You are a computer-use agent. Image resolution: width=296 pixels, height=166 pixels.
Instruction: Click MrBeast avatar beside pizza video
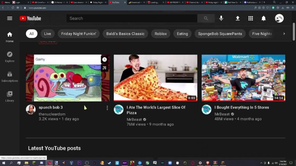coord(119,110)
